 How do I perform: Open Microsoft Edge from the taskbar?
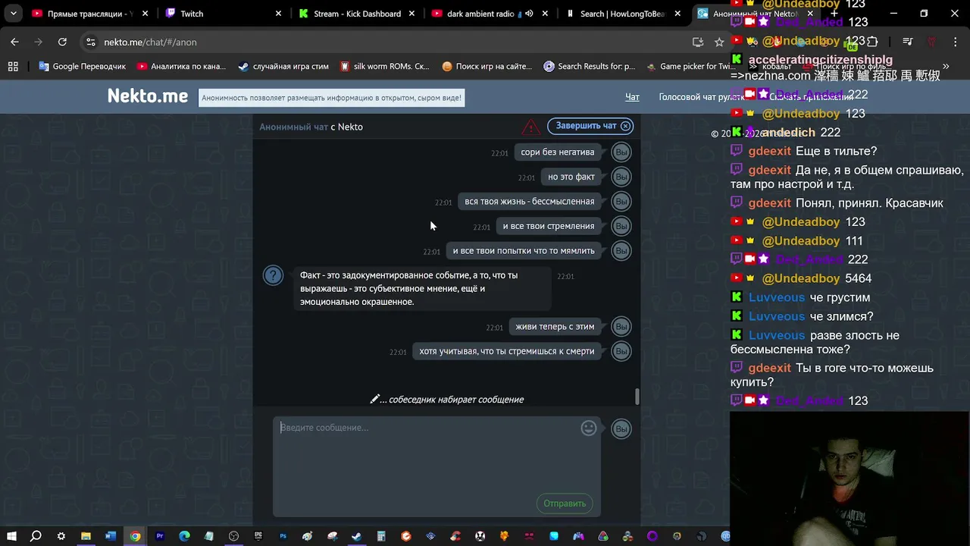pos(184,536)
